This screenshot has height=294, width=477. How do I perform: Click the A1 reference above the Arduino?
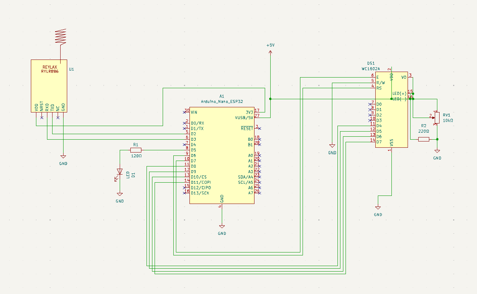coord(222,96)
